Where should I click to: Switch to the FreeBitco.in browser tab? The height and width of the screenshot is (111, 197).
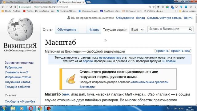15,2
